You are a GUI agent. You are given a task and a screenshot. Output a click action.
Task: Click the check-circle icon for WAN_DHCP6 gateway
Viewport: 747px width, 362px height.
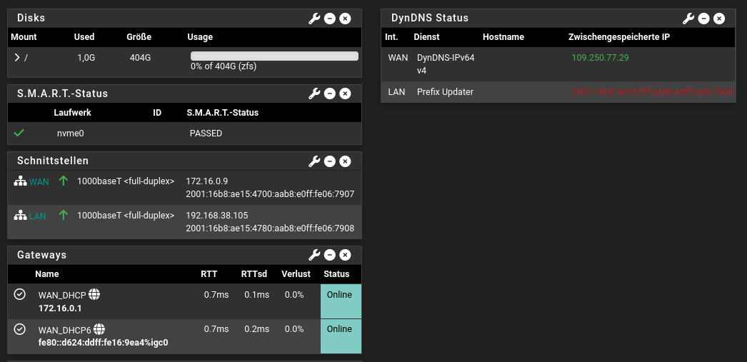[x=20, y=329]
